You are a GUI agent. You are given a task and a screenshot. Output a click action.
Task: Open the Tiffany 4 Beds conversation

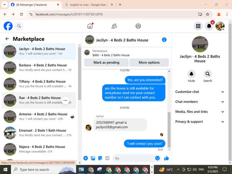(x=39, y=84)
